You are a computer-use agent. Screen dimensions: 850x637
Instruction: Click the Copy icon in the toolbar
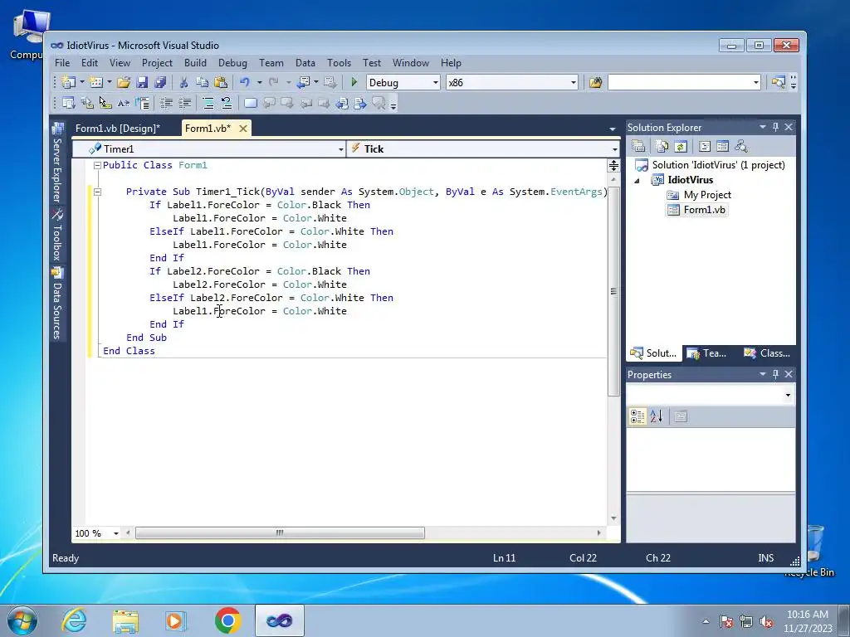203,82
